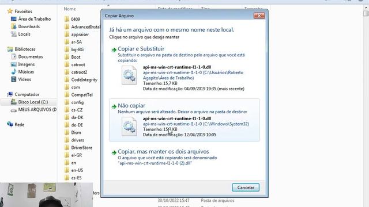Screen dimensions: 369x207
Task: Open the Vídeos library
Action: tap(24, 79)
